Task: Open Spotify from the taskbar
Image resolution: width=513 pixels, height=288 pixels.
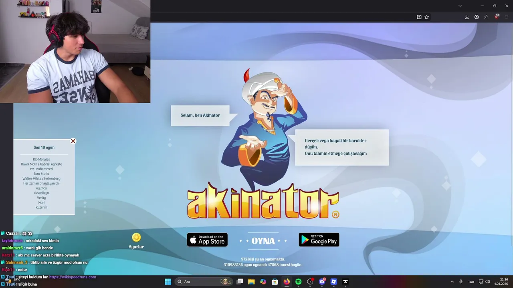Action: tap(298, 282)
